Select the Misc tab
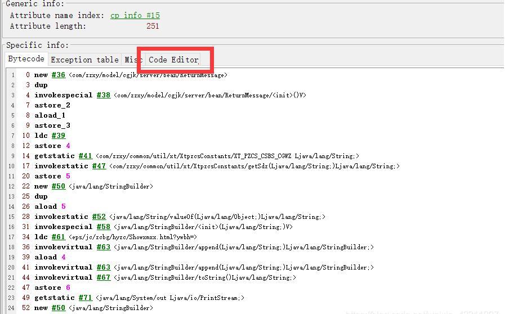Image resolution: width=518 pixels, height=314 pixels. [133, 60]
